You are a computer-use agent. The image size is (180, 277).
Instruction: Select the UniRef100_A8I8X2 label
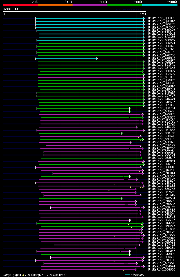point(161,130)
